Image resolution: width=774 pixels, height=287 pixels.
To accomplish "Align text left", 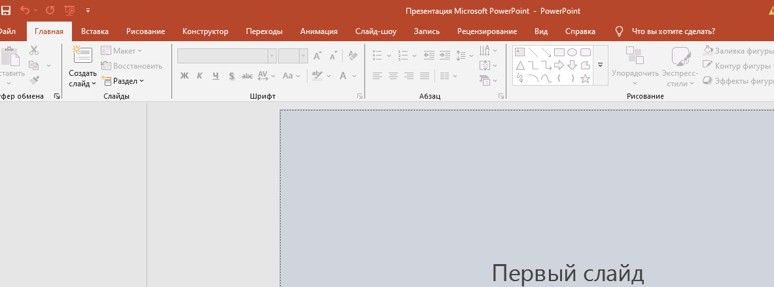I will pyautogui.click(x=378, y=76).
